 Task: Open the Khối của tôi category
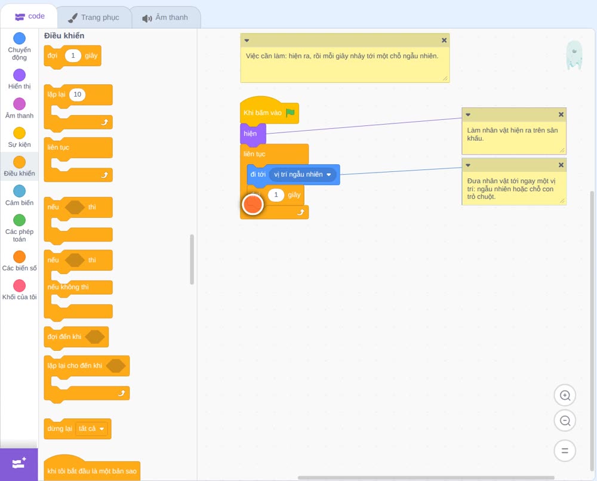(x=19, y=290)
